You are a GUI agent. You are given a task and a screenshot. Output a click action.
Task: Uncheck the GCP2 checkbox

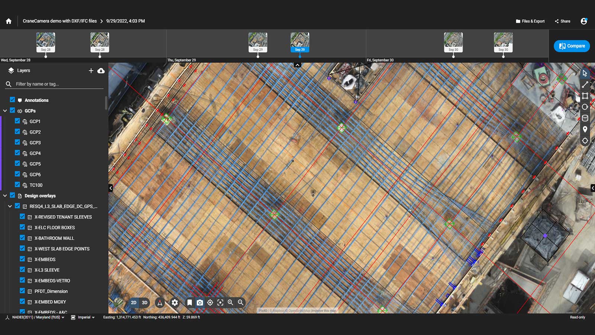click(17, 131)
